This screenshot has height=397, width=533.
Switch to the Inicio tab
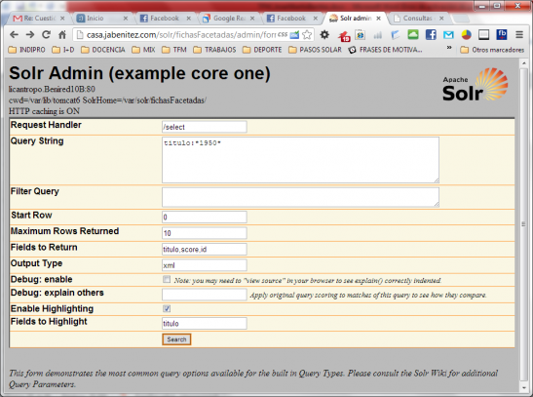click(x=102, y=19)
